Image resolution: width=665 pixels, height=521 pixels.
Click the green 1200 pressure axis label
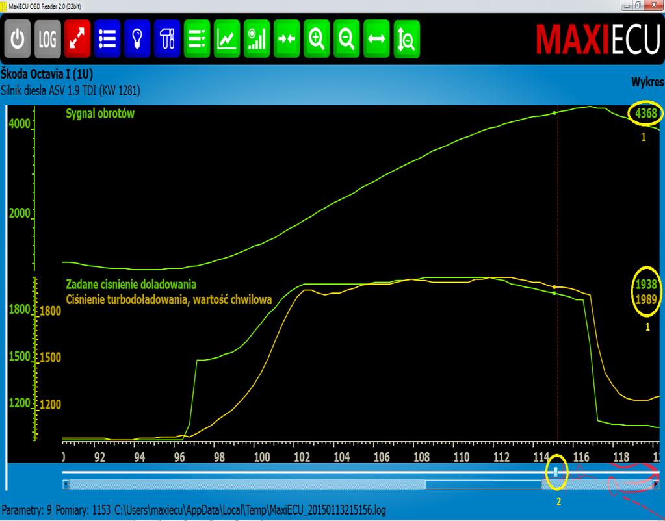pyautogui.click(x=20, y=403)
